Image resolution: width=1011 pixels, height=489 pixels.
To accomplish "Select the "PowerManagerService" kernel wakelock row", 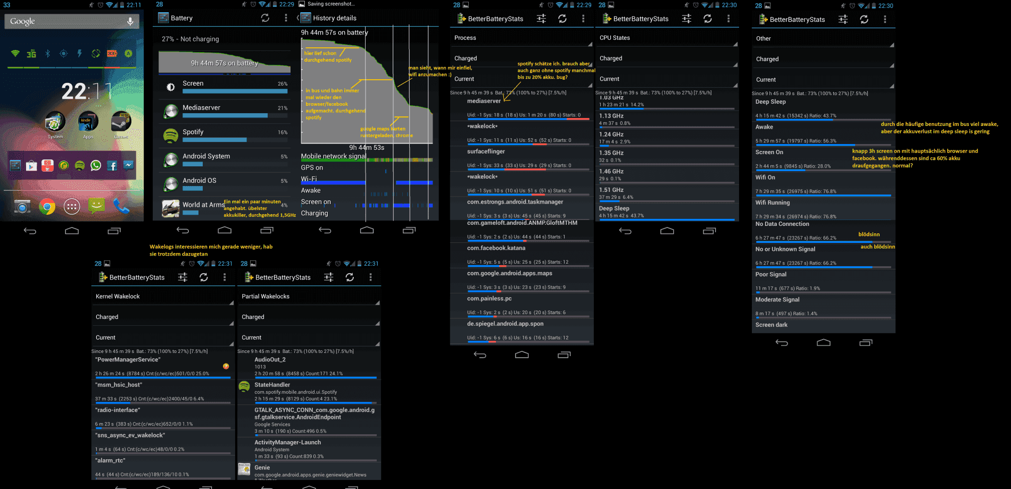I will click(x=163, y=367).
